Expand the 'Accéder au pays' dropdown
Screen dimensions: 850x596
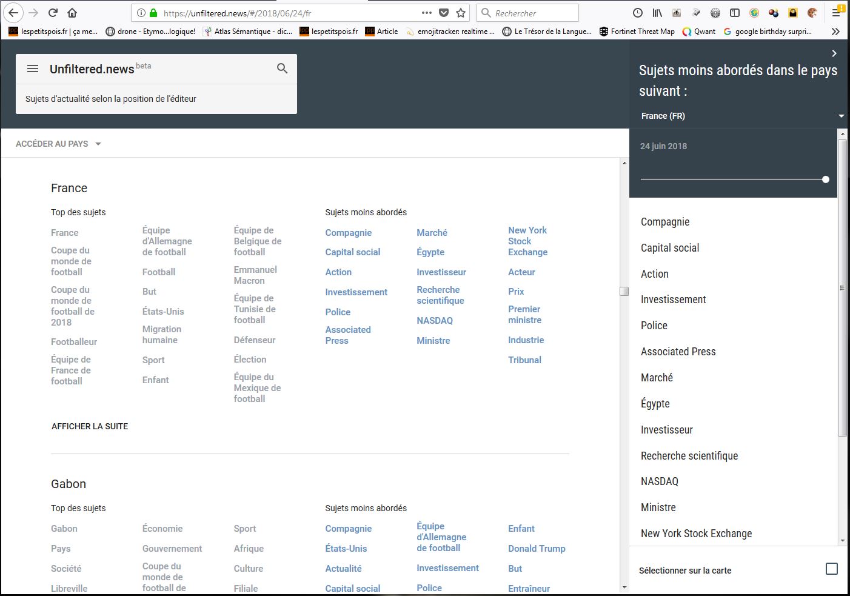tap(59, 144)
